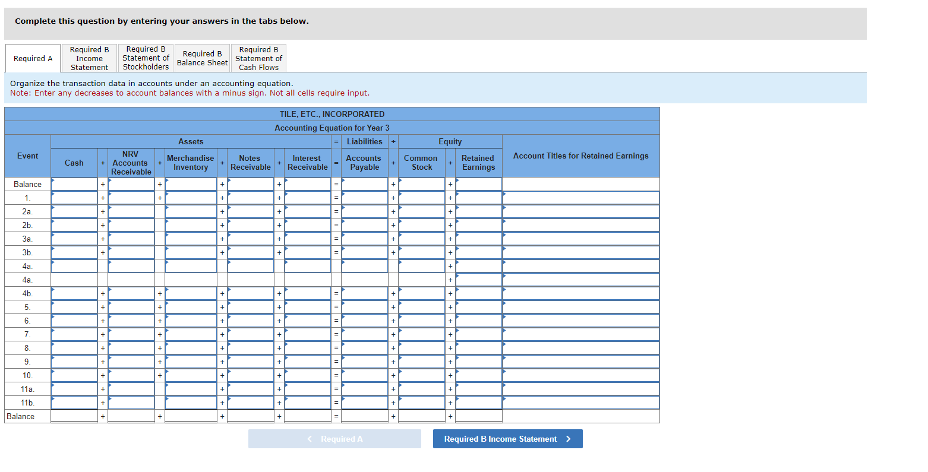Open the Account Titles dropdown for event 3b
The height and width of the screenshot is (472, 928).
tap(581, 252)
